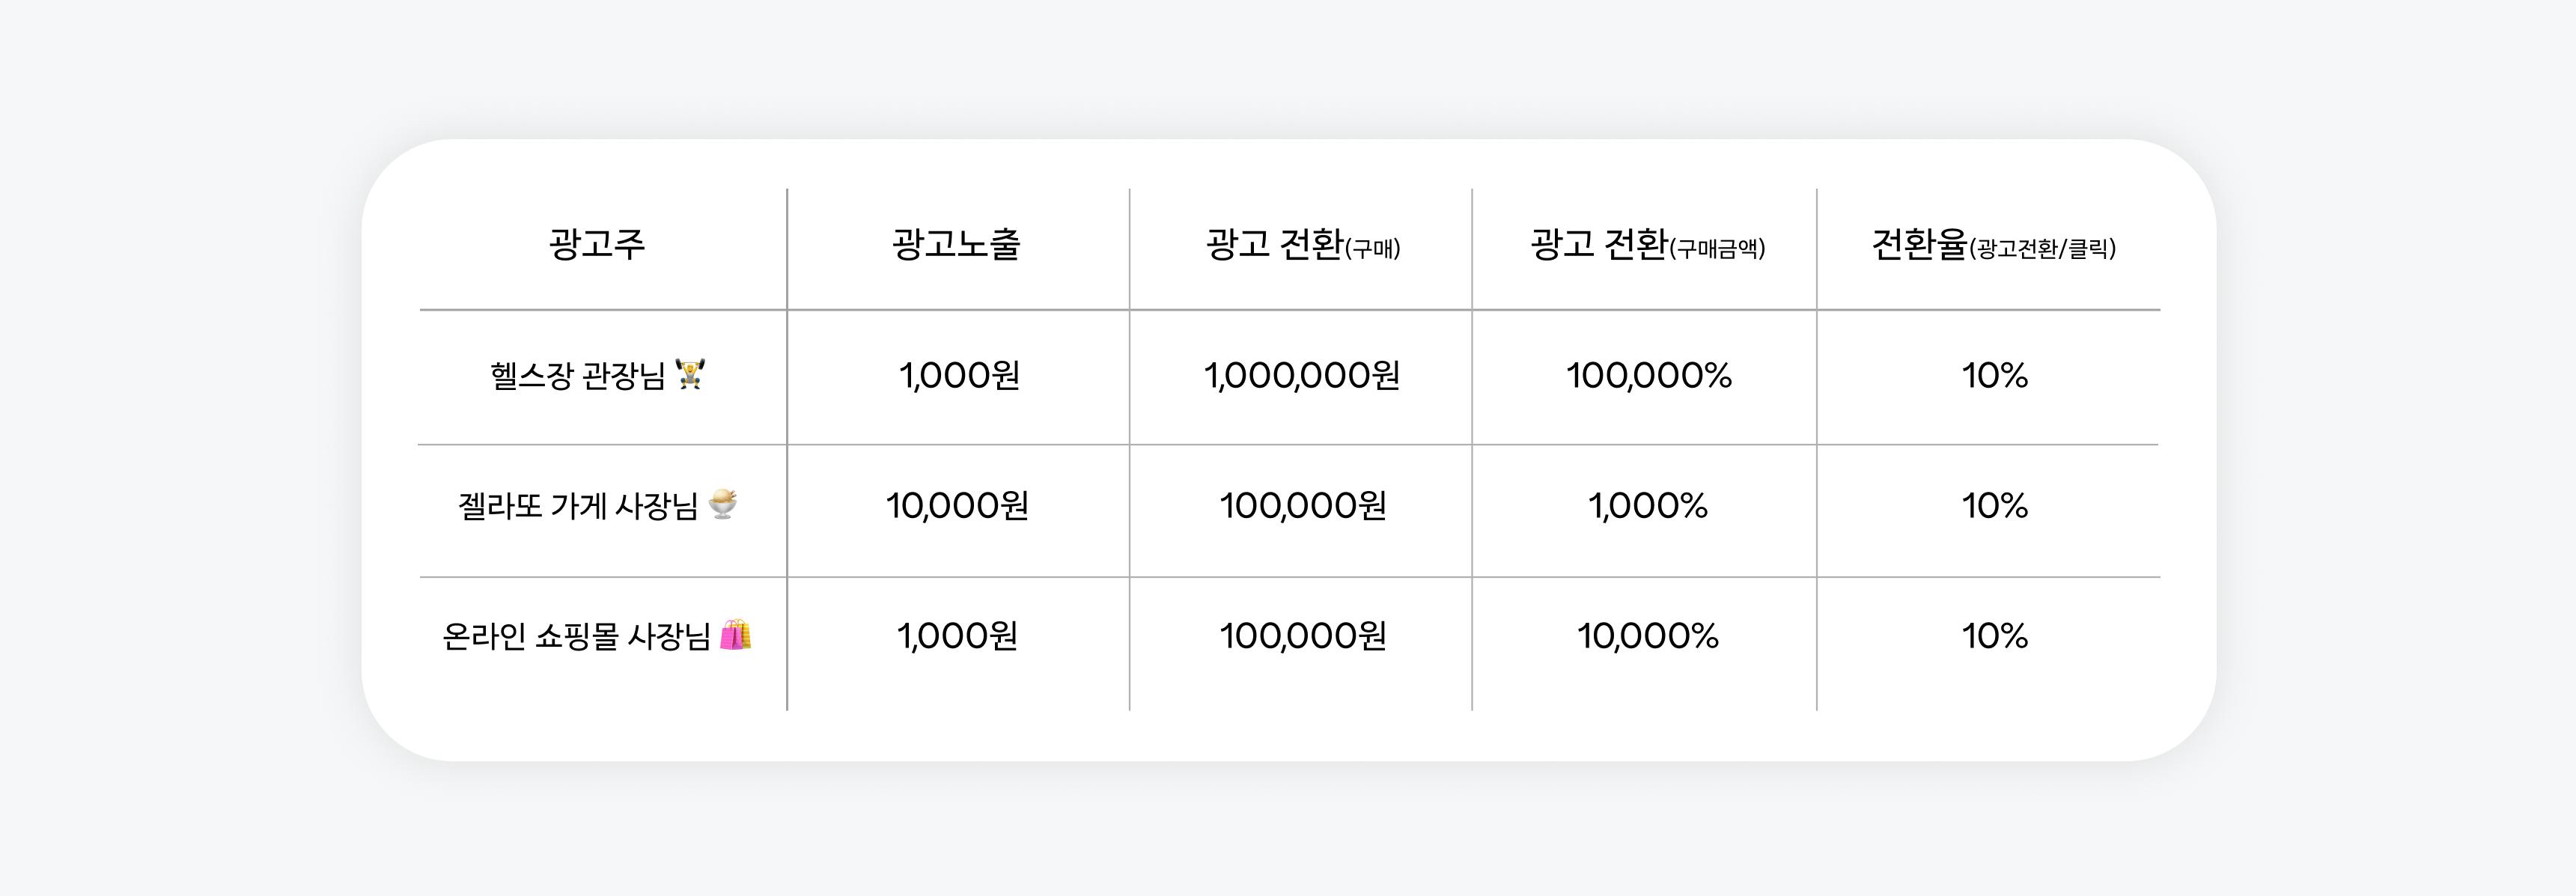Viewport: 2576px width, 896px height.
Task: Click the 10,000% conversion cell
Action: click(1648, 636)
